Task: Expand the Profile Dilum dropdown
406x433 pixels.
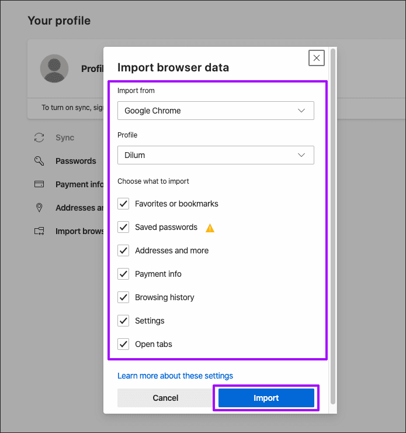Action: pos(216,155)
